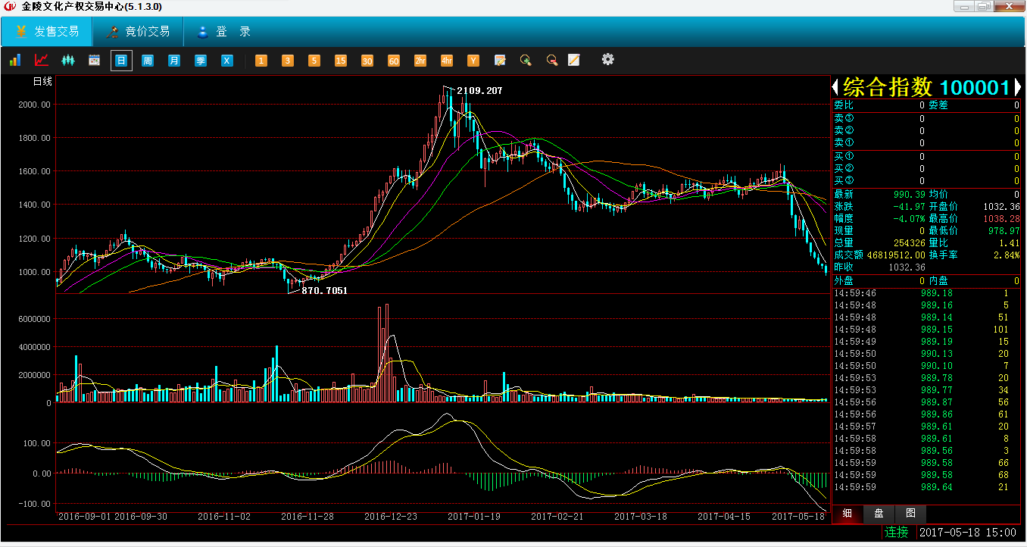Click the 开盘价 value 1032.36
This screenshot has height=547, width=1027.
tap(1001, 207)
